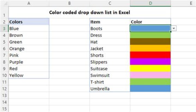196x112 pixels.
Task: Click the purple color cell for Slippers
Action: coord(150,62)
